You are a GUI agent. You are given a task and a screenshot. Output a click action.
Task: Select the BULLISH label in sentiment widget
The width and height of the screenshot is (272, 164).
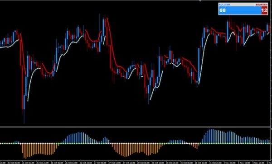tap(224, 5)
